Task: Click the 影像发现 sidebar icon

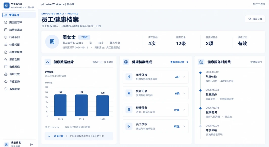Action: pos(6,67)
